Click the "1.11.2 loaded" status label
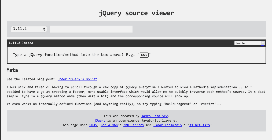This screenshot has height=140, width=272. pos(21,43)
